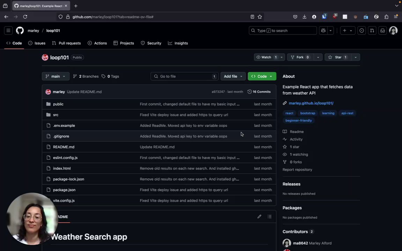Switch to the Code tab
Viewport: 402px width, 251px height.
point(14,43)
